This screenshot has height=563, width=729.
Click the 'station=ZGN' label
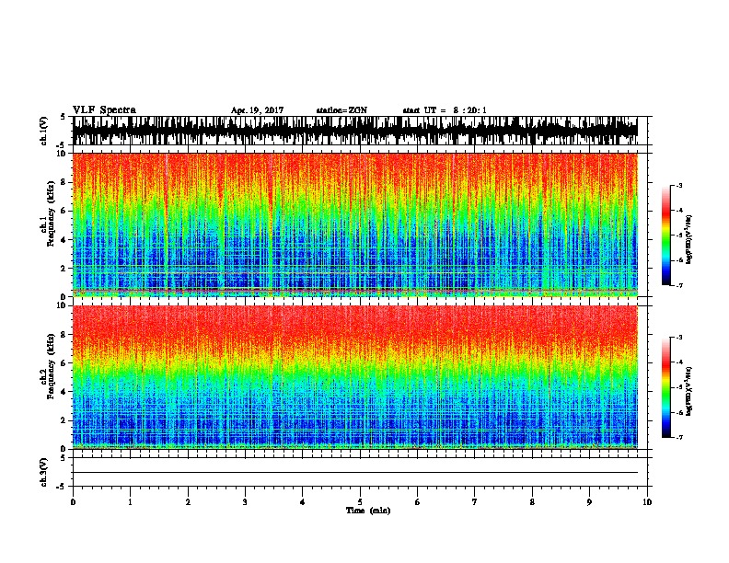341,110
